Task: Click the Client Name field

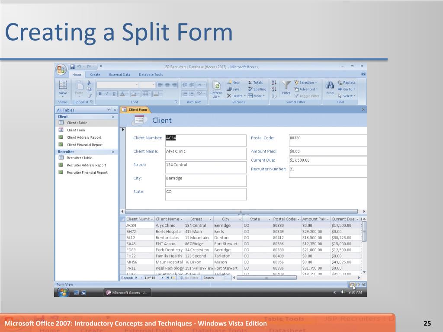Action: pos(205,154)
